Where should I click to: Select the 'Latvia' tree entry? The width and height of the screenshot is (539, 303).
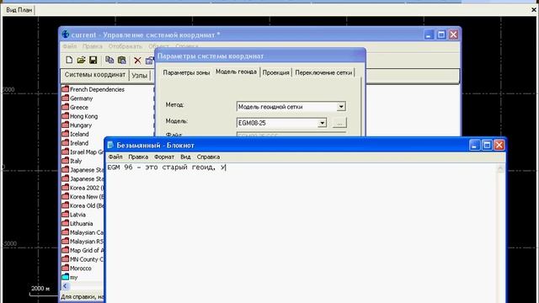click(x=77, y=215)
